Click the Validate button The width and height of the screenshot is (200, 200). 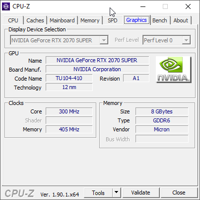coord(141,193)
